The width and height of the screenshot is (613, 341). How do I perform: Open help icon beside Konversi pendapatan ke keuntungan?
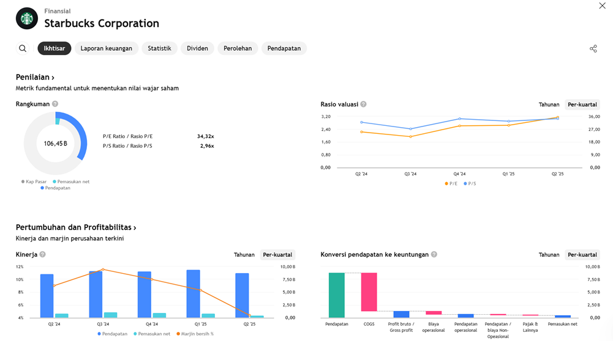(x=434, y=254)
